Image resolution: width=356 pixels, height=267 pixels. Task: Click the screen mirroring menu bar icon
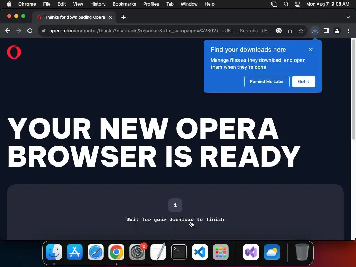[x=274, y=4]
